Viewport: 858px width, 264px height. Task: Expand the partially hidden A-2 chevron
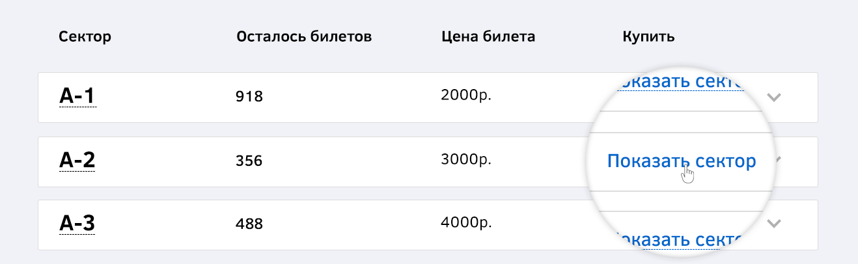click(x=777, y=160)
